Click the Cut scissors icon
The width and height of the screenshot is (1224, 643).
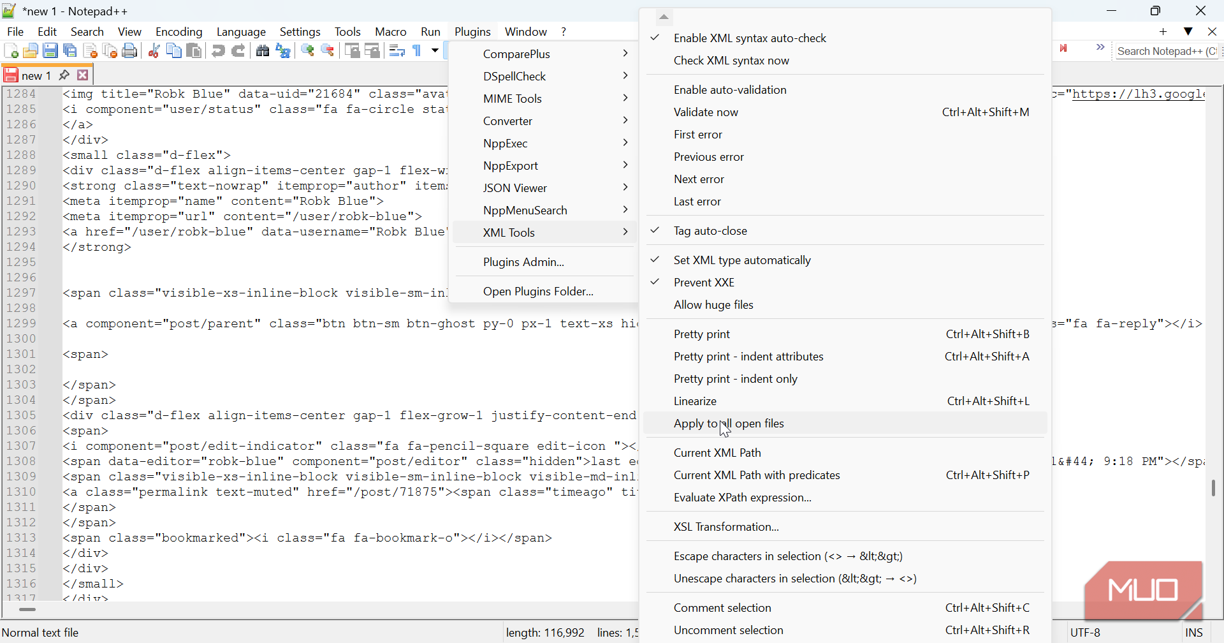tap(154, 51)
